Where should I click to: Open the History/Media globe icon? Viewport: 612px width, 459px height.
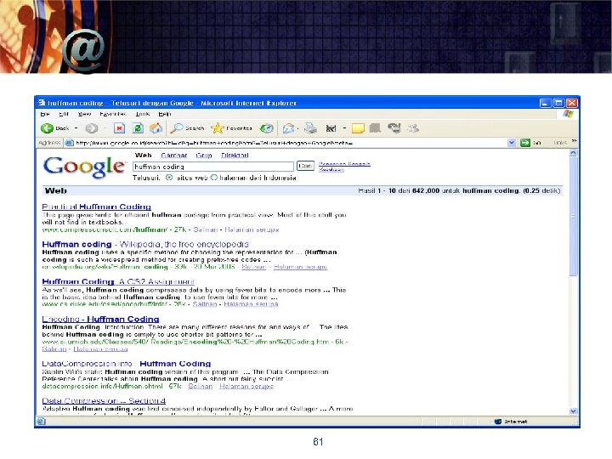click(267, 128)
